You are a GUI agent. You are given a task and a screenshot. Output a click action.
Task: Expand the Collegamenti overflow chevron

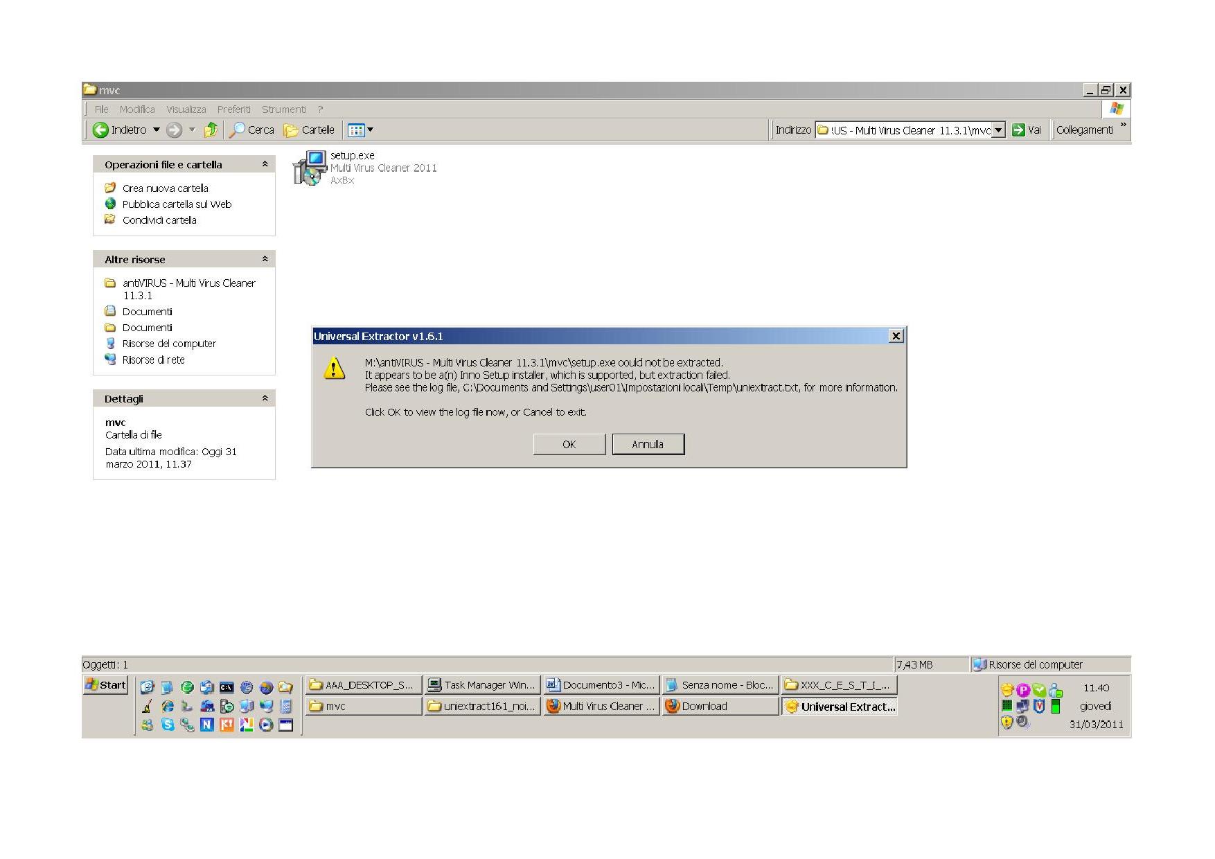pyautogui.click(x=1123, y=125)
